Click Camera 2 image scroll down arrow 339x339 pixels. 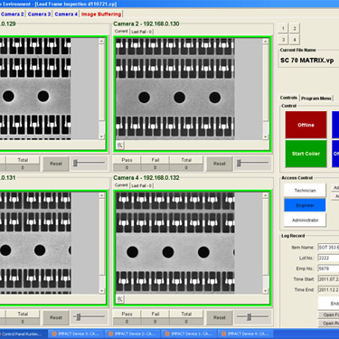(266, 137)
